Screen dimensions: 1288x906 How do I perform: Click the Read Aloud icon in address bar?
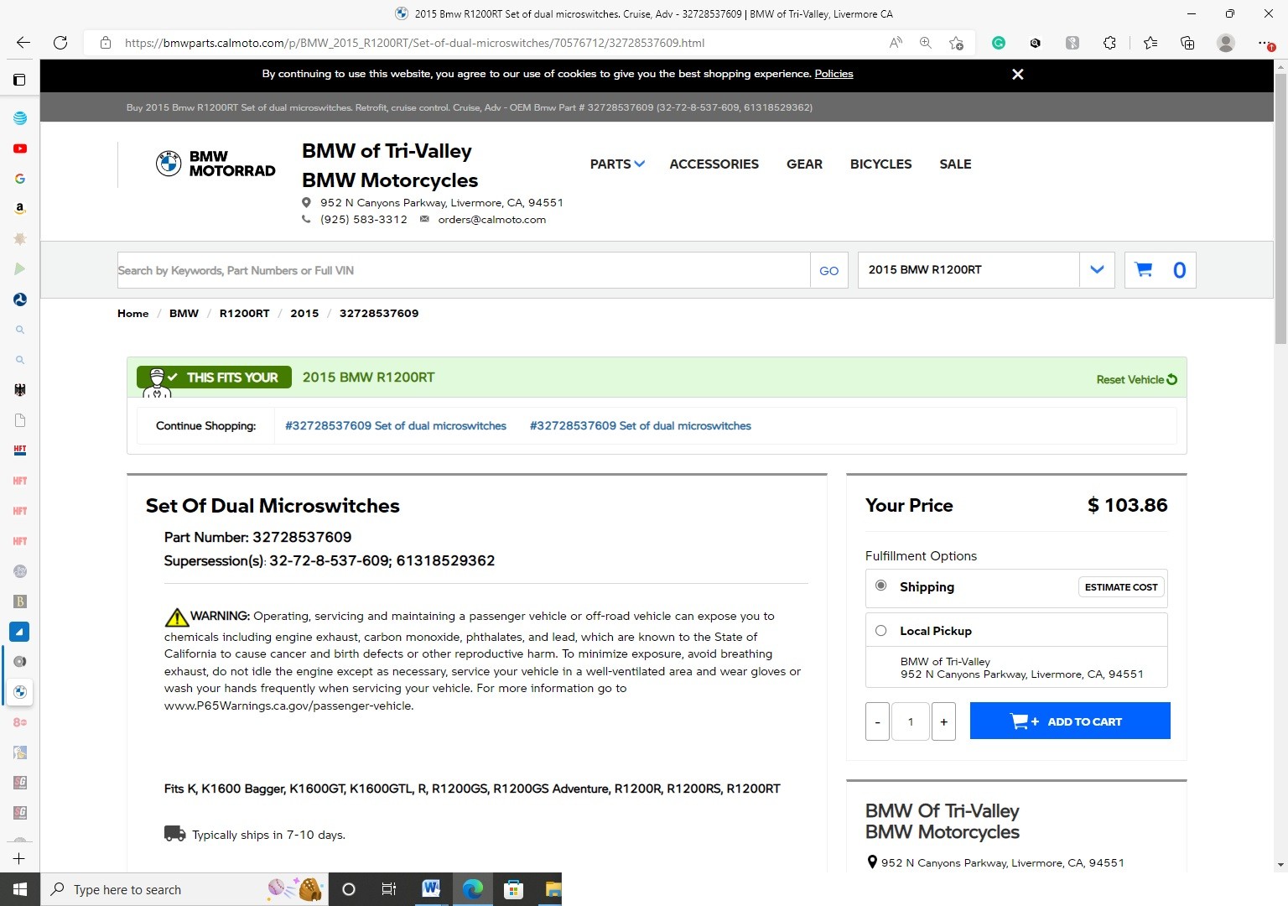click(896, 43)
